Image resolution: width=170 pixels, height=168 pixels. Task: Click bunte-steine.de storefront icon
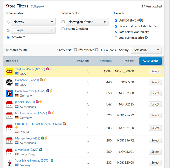coord(9,115)
